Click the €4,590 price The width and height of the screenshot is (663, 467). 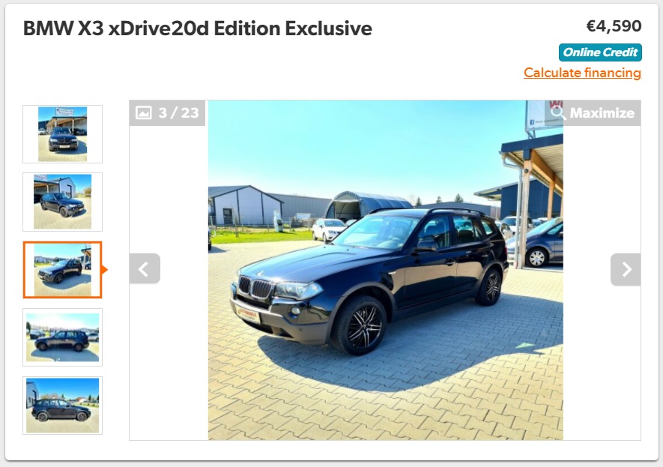614,25
